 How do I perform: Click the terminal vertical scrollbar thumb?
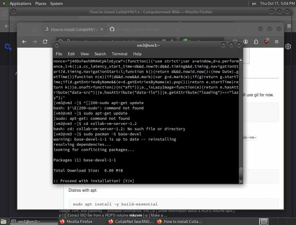pyautogui.click(x=241, y=173)
